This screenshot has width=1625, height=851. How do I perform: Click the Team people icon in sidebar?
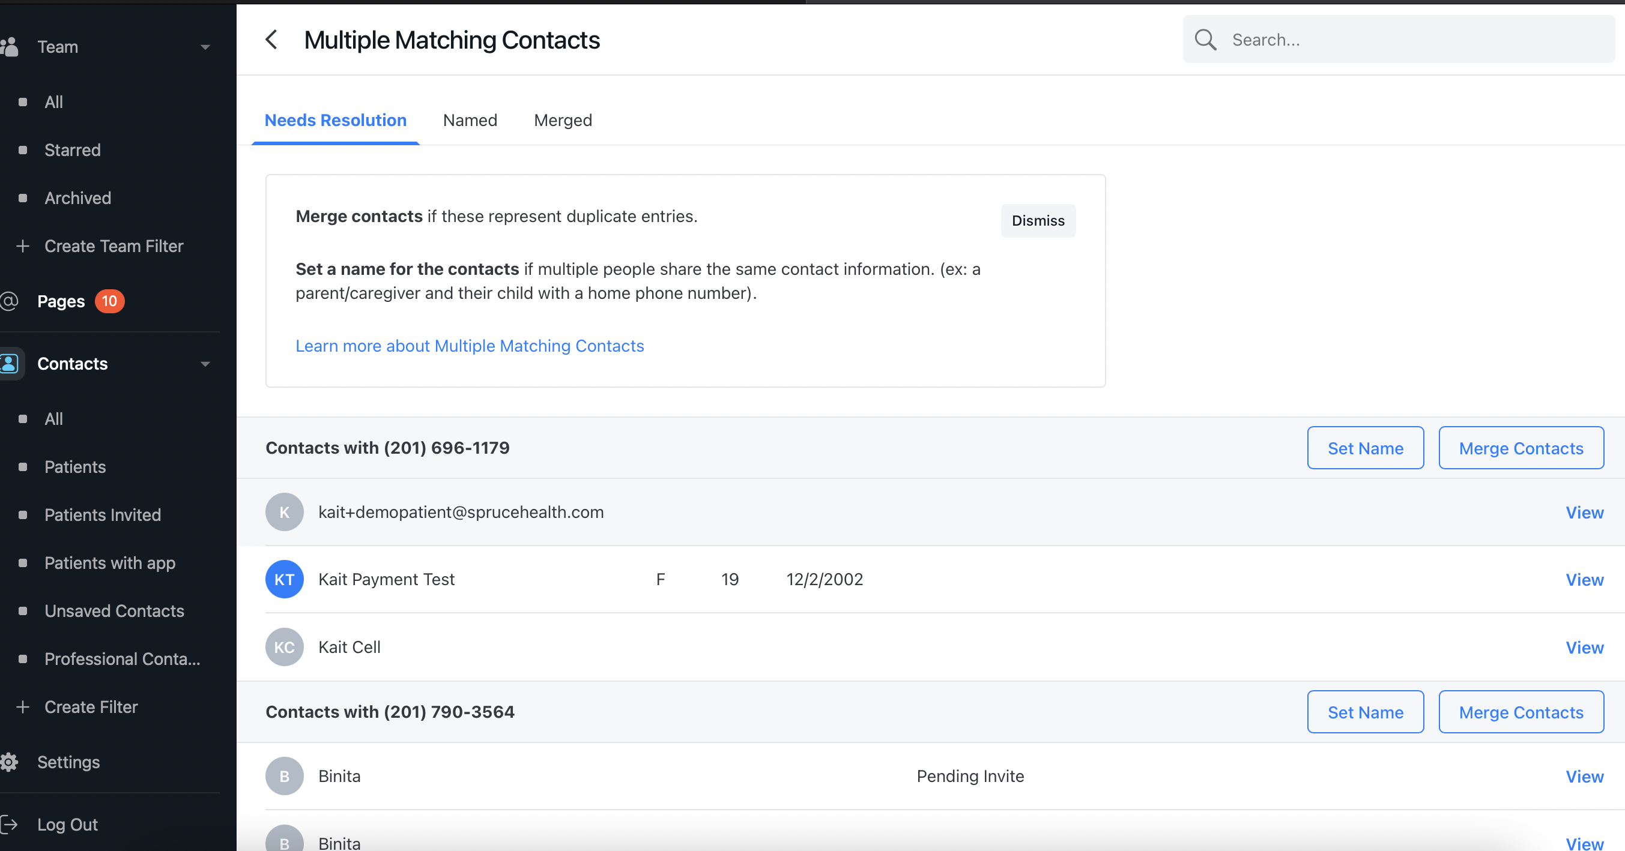tap(11, 46)
